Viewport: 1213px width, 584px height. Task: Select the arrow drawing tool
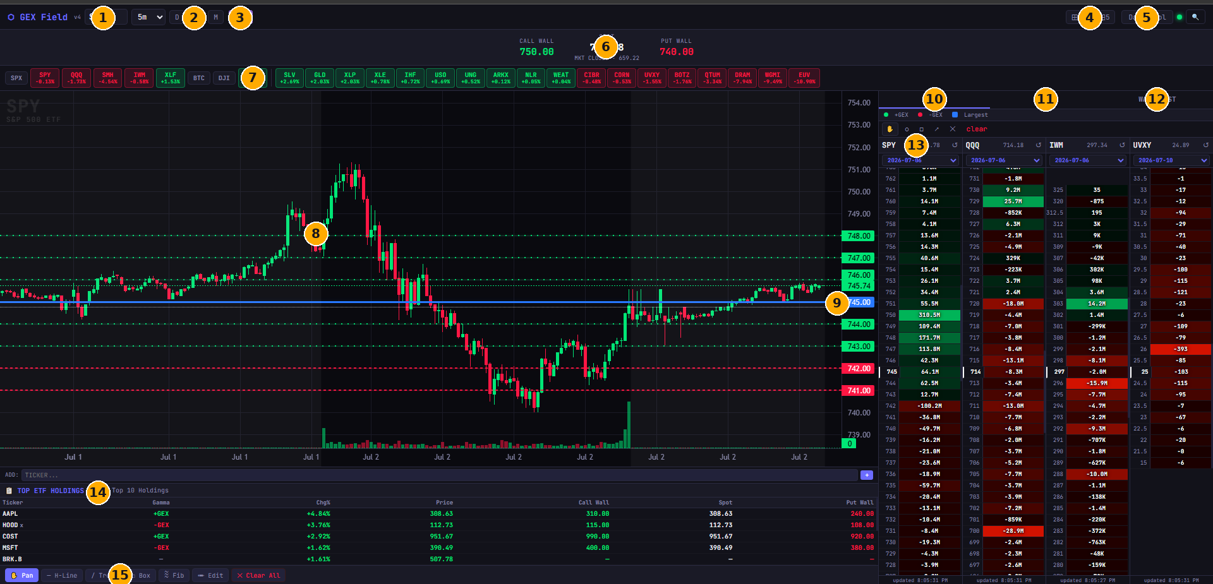click(936, 129)
